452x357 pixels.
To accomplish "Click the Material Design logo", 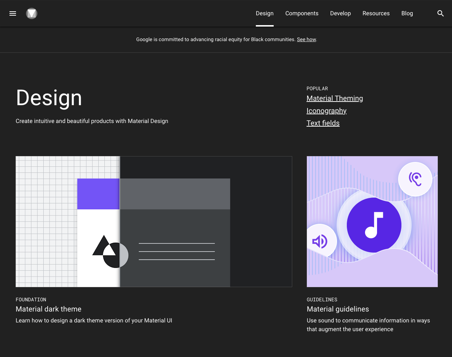I will click(32, 13).
